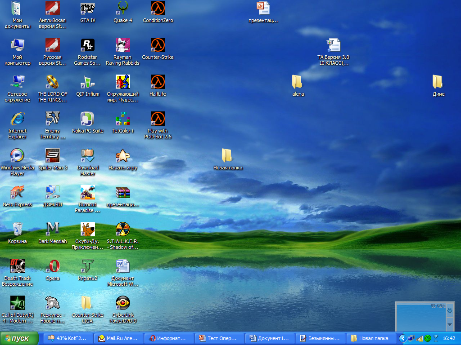The height and width of the screenshot is (345, 461).
Task: Select Русская версия St… icon
Action: (x=52, y=52)
